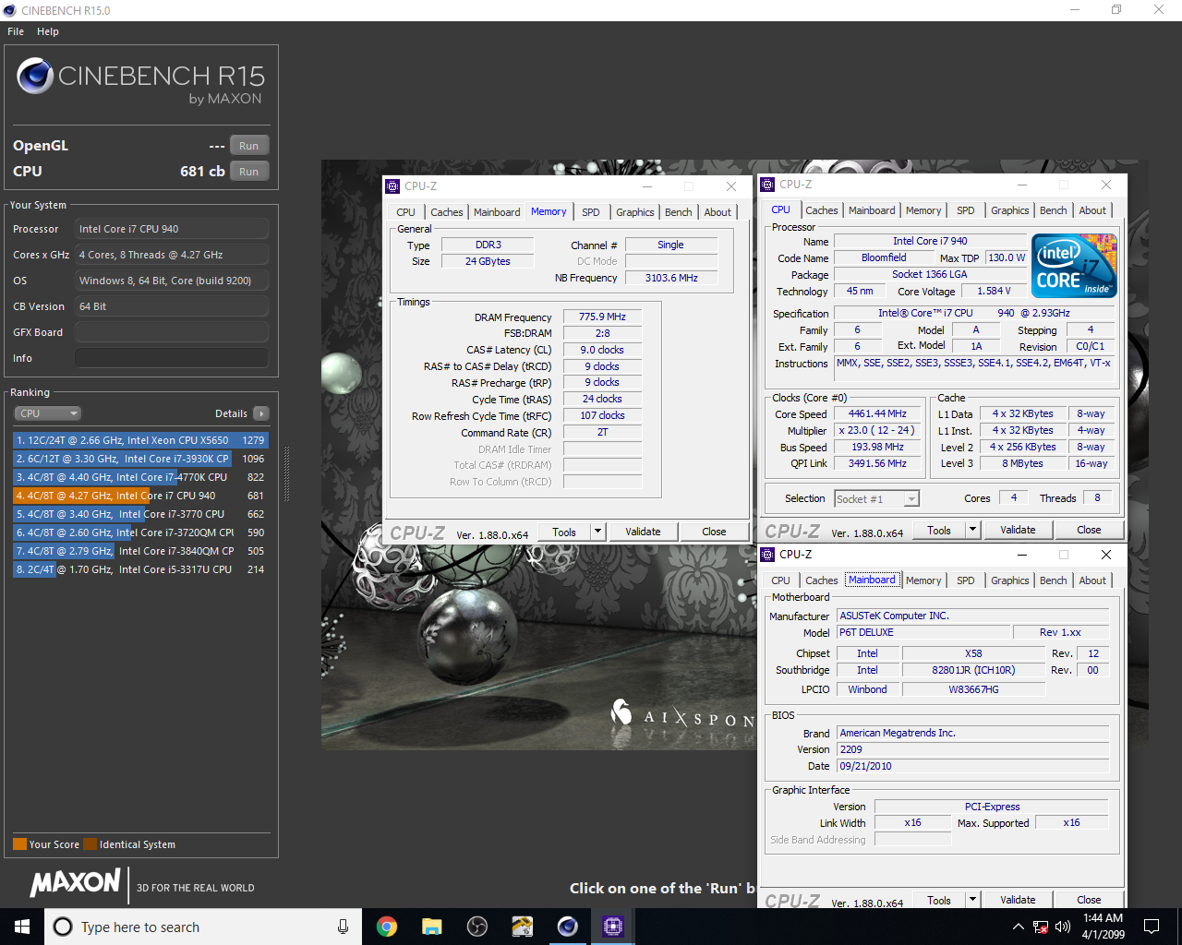Click the empty Info field
Viewport: 1182px width, 945px height.
coord(172,358)
